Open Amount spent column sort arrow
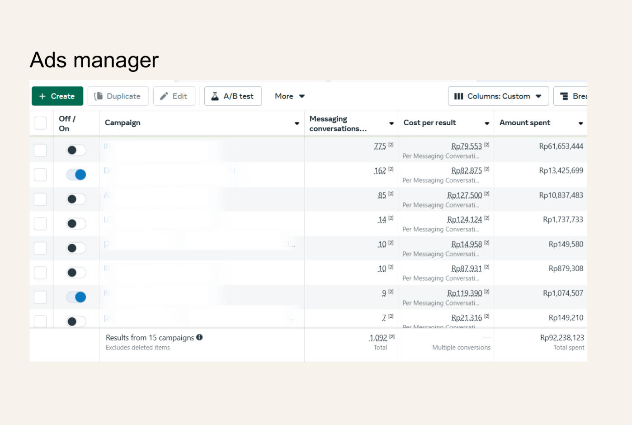The height and width of the screenshot is (425, 632). click(x=580, y=123)
